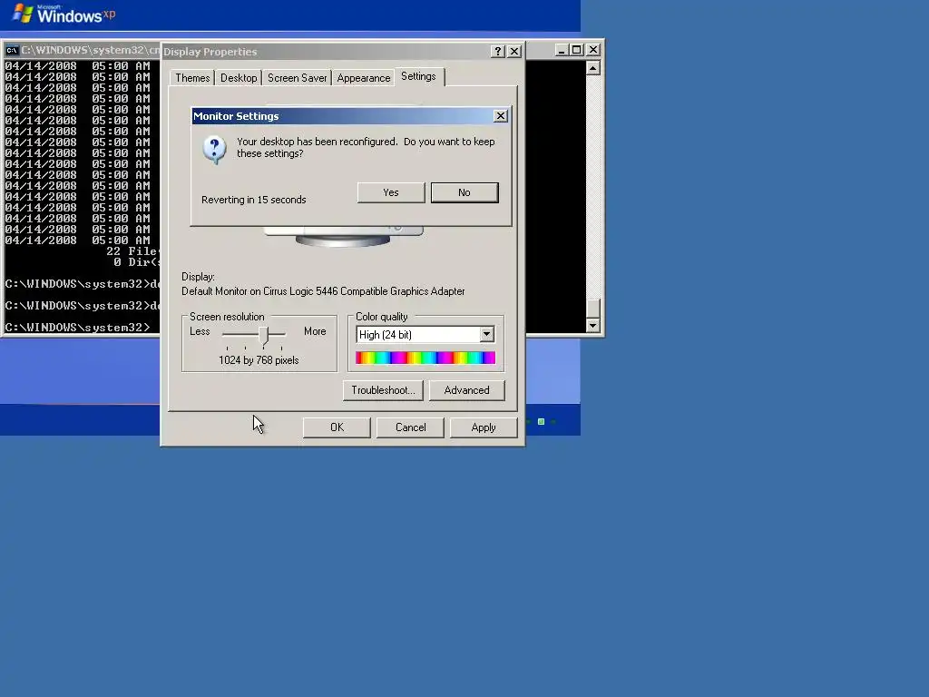The width and height of the screenshot is (929, 697).
Task: Click the Display Properties help question button
Action: point(498,52)
